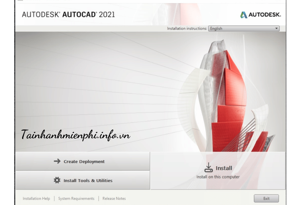Click the gear icon for Tools & Utilities
The width and height of the screenshot is (307, 205).
pos(57,180)
